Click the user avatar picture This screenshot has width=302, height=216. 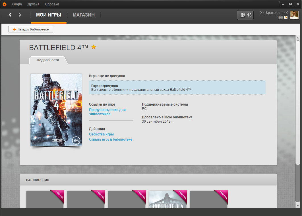(294, 15)
